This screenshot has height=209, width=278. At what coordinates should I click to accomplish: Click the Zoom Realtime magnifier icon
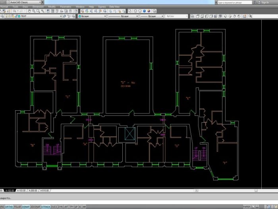[x=34, y=11]
